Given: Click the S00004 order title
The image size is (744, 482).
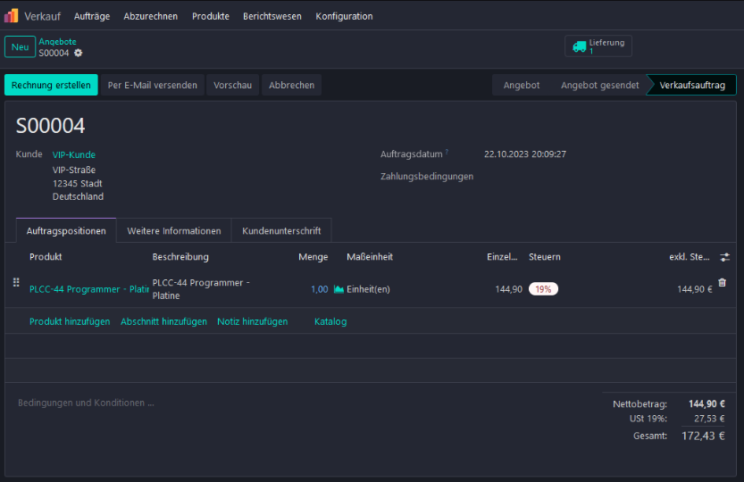Looking at the screenshot, I should (50, 126).
